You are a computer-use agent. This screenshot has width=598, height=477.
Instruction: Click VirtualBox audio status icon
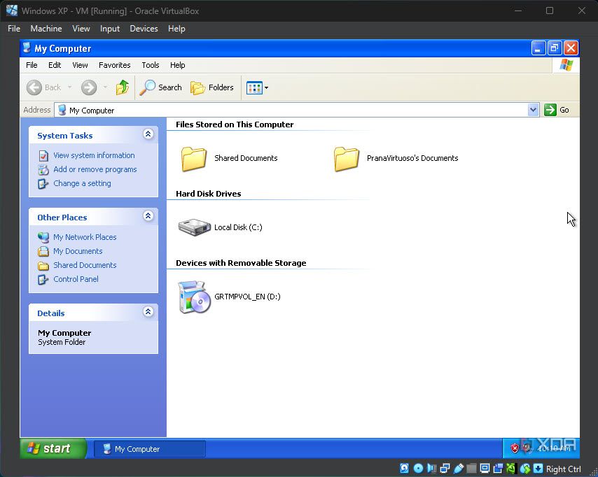point(432,468)
